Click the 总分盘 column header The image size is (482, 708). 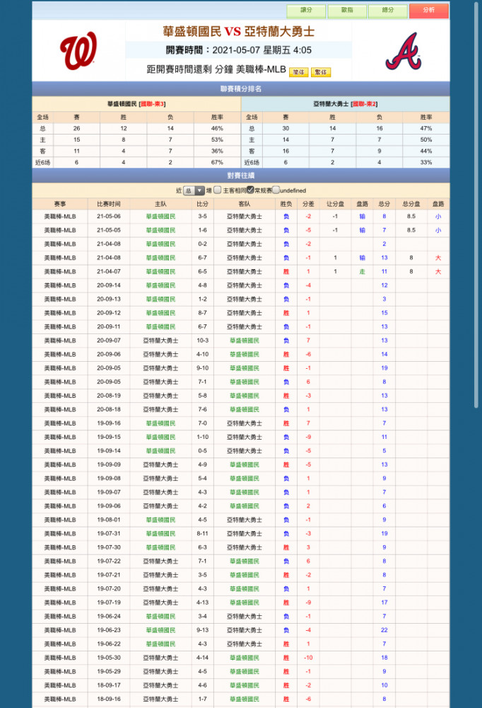(x=411, y=204)
